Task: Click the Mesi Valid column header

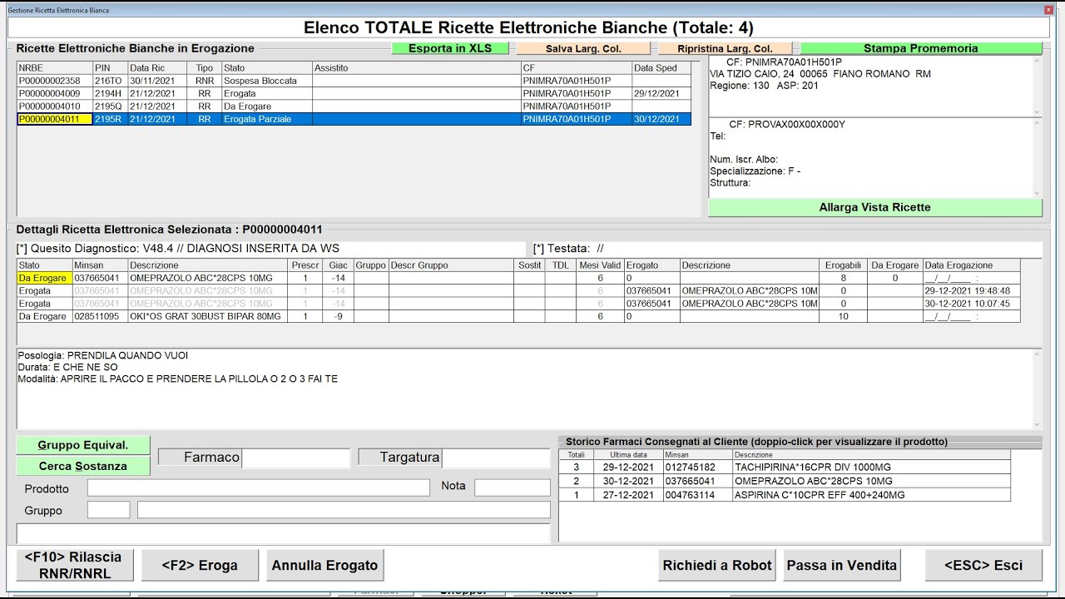Action: tap(600, 265)
